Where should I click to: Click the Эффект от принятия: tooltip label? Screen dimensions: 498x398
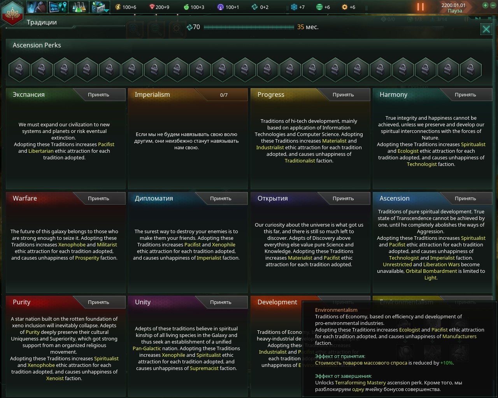[340, 356]
